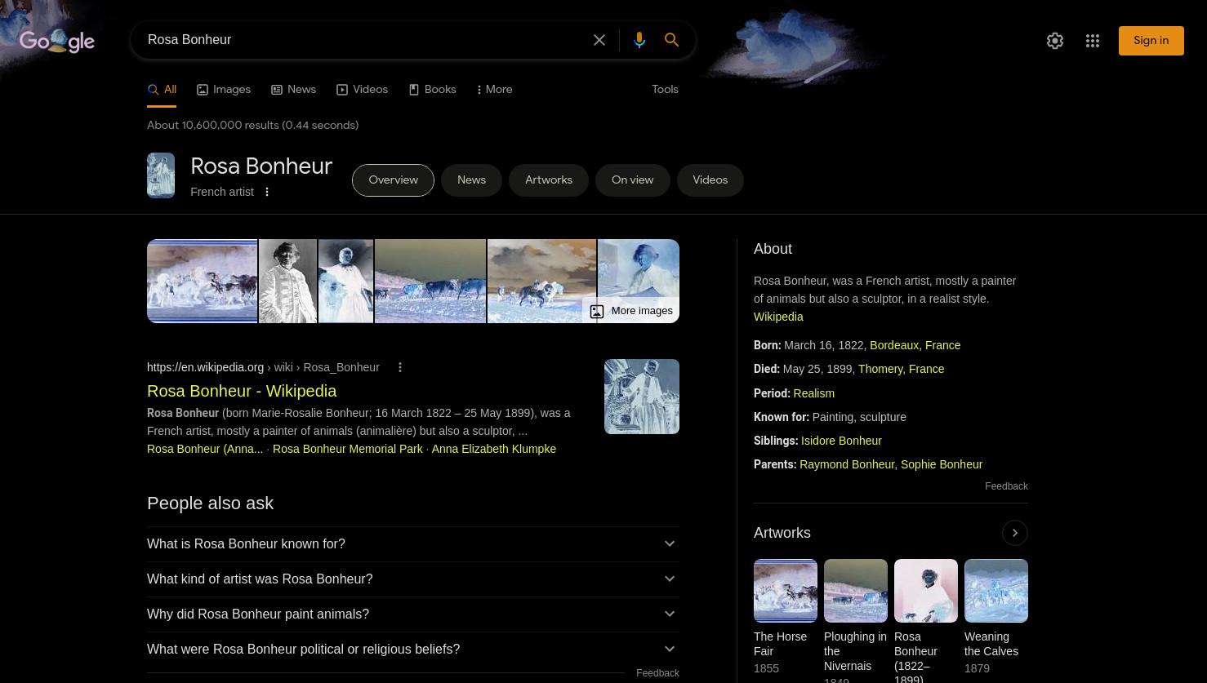Click Rosa Bonheur portrait thumbnail in panel header
This screenshot has height=683, width=1207.
(x=161, y=175)
